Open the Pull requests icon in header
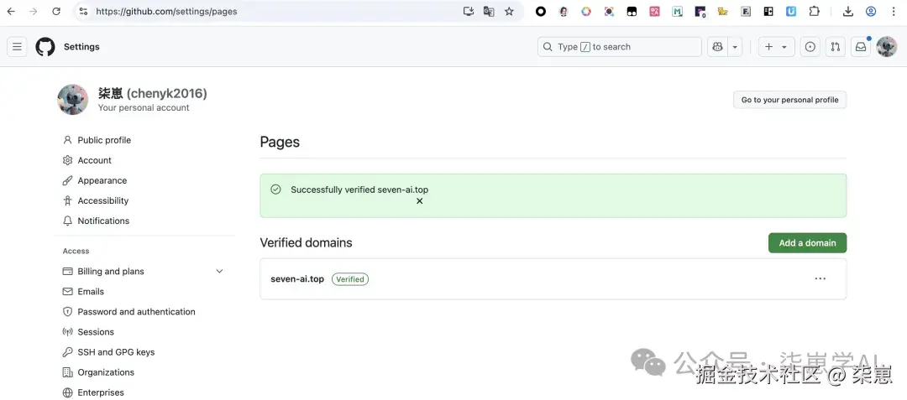The image size is (907, 400). pos(835,47)
